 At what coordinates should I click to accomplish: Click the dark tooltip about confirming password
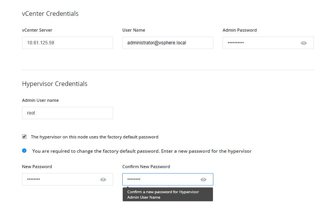coord(168,194)
